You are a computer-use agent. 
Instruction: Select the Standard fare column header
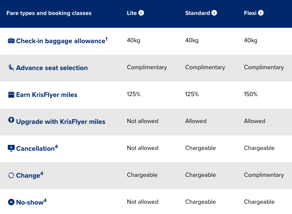197,13
